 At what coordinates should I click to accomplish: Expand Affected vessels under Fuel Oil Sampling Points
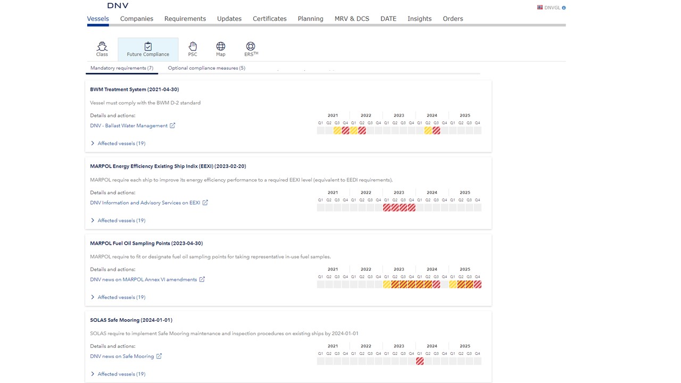coord(118,297)
